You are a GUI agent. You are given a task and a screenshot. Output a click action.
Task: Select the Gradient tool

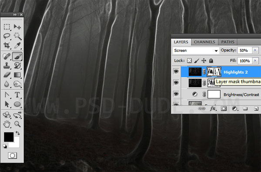[17, 74]
